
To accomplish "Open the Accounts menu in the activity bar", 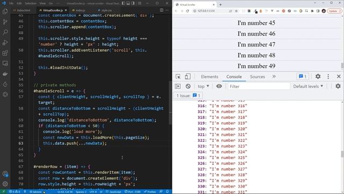I will (x=5, y=174).
